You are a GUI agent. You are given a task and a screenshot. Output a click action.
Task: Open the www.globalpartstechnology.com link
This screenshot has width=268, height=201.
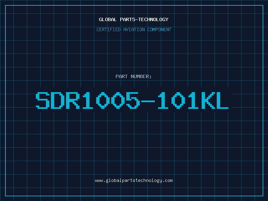[x=134, y=181]
